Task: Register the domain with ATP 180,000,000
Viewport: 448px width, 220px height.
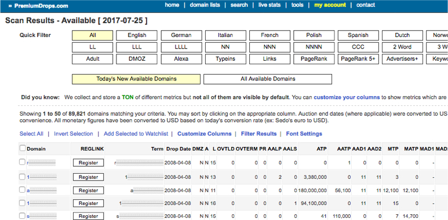Action: (88, 190)
